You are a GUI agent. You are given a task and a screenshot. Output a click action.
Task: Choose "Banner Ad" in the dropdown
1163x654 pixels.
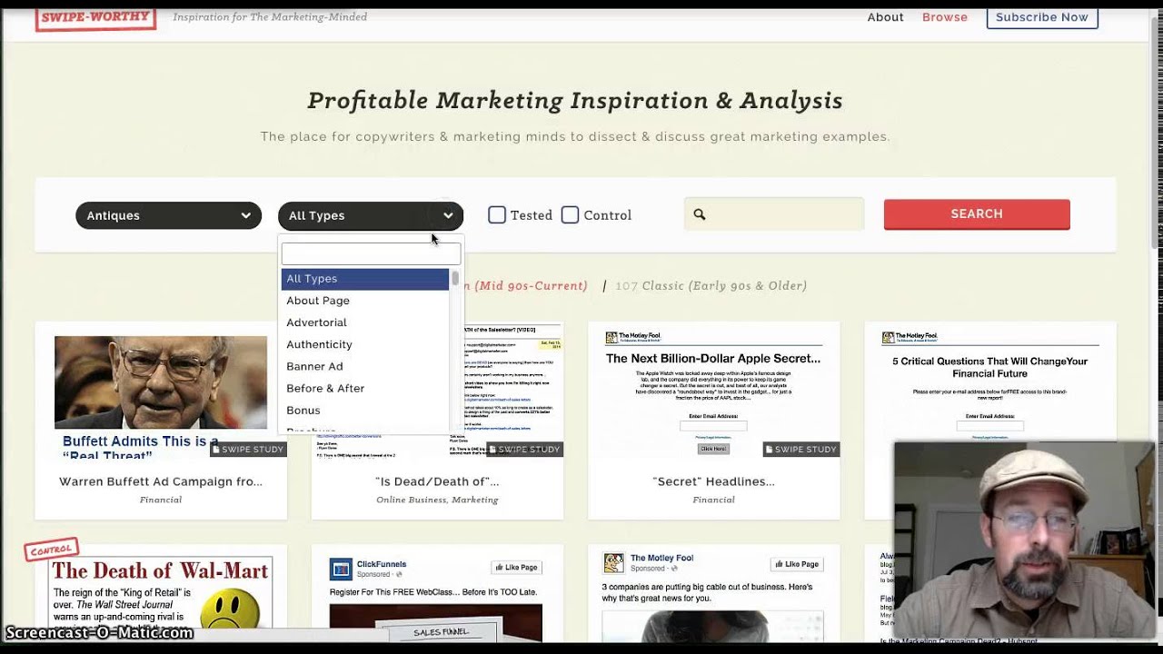364,366
